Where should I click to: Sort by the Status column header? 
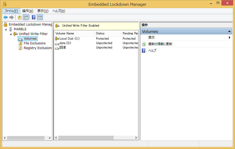click(x=108, y=33)
